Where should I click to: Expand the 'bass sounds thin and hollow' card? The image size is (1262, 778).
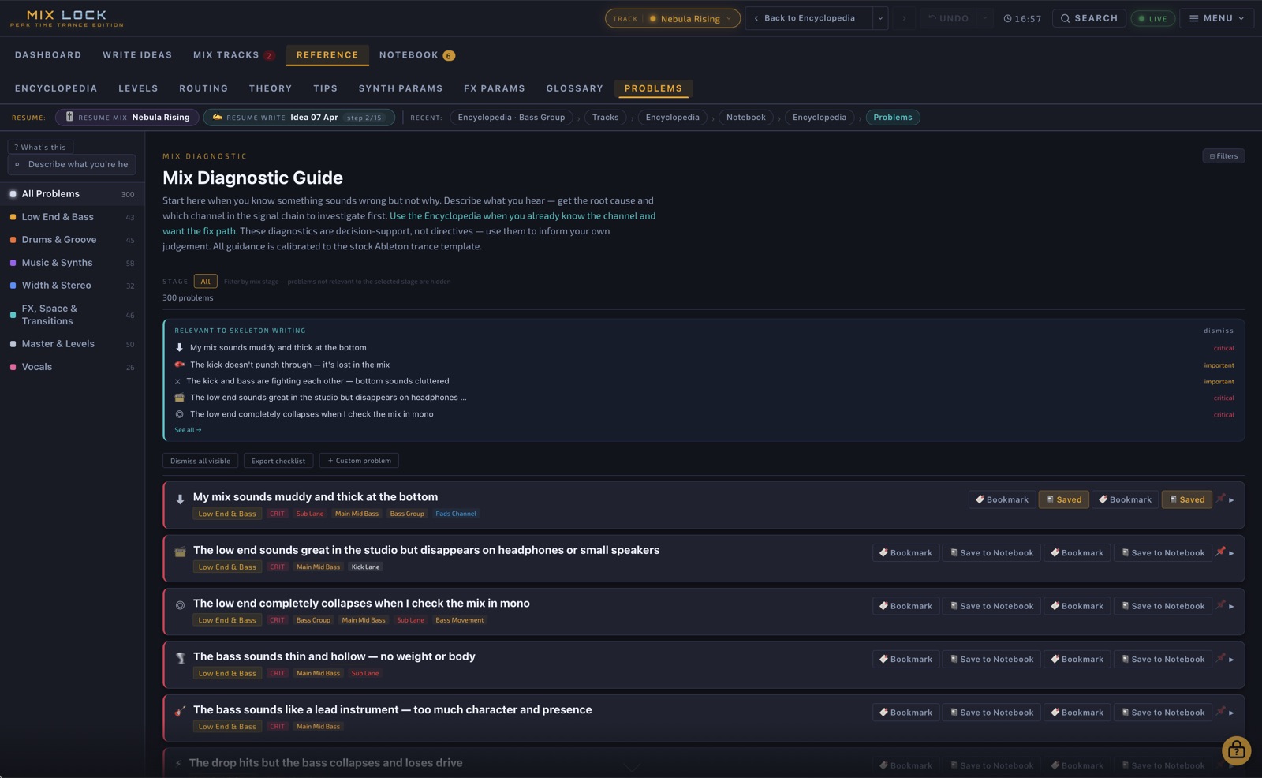[1231, 660]
